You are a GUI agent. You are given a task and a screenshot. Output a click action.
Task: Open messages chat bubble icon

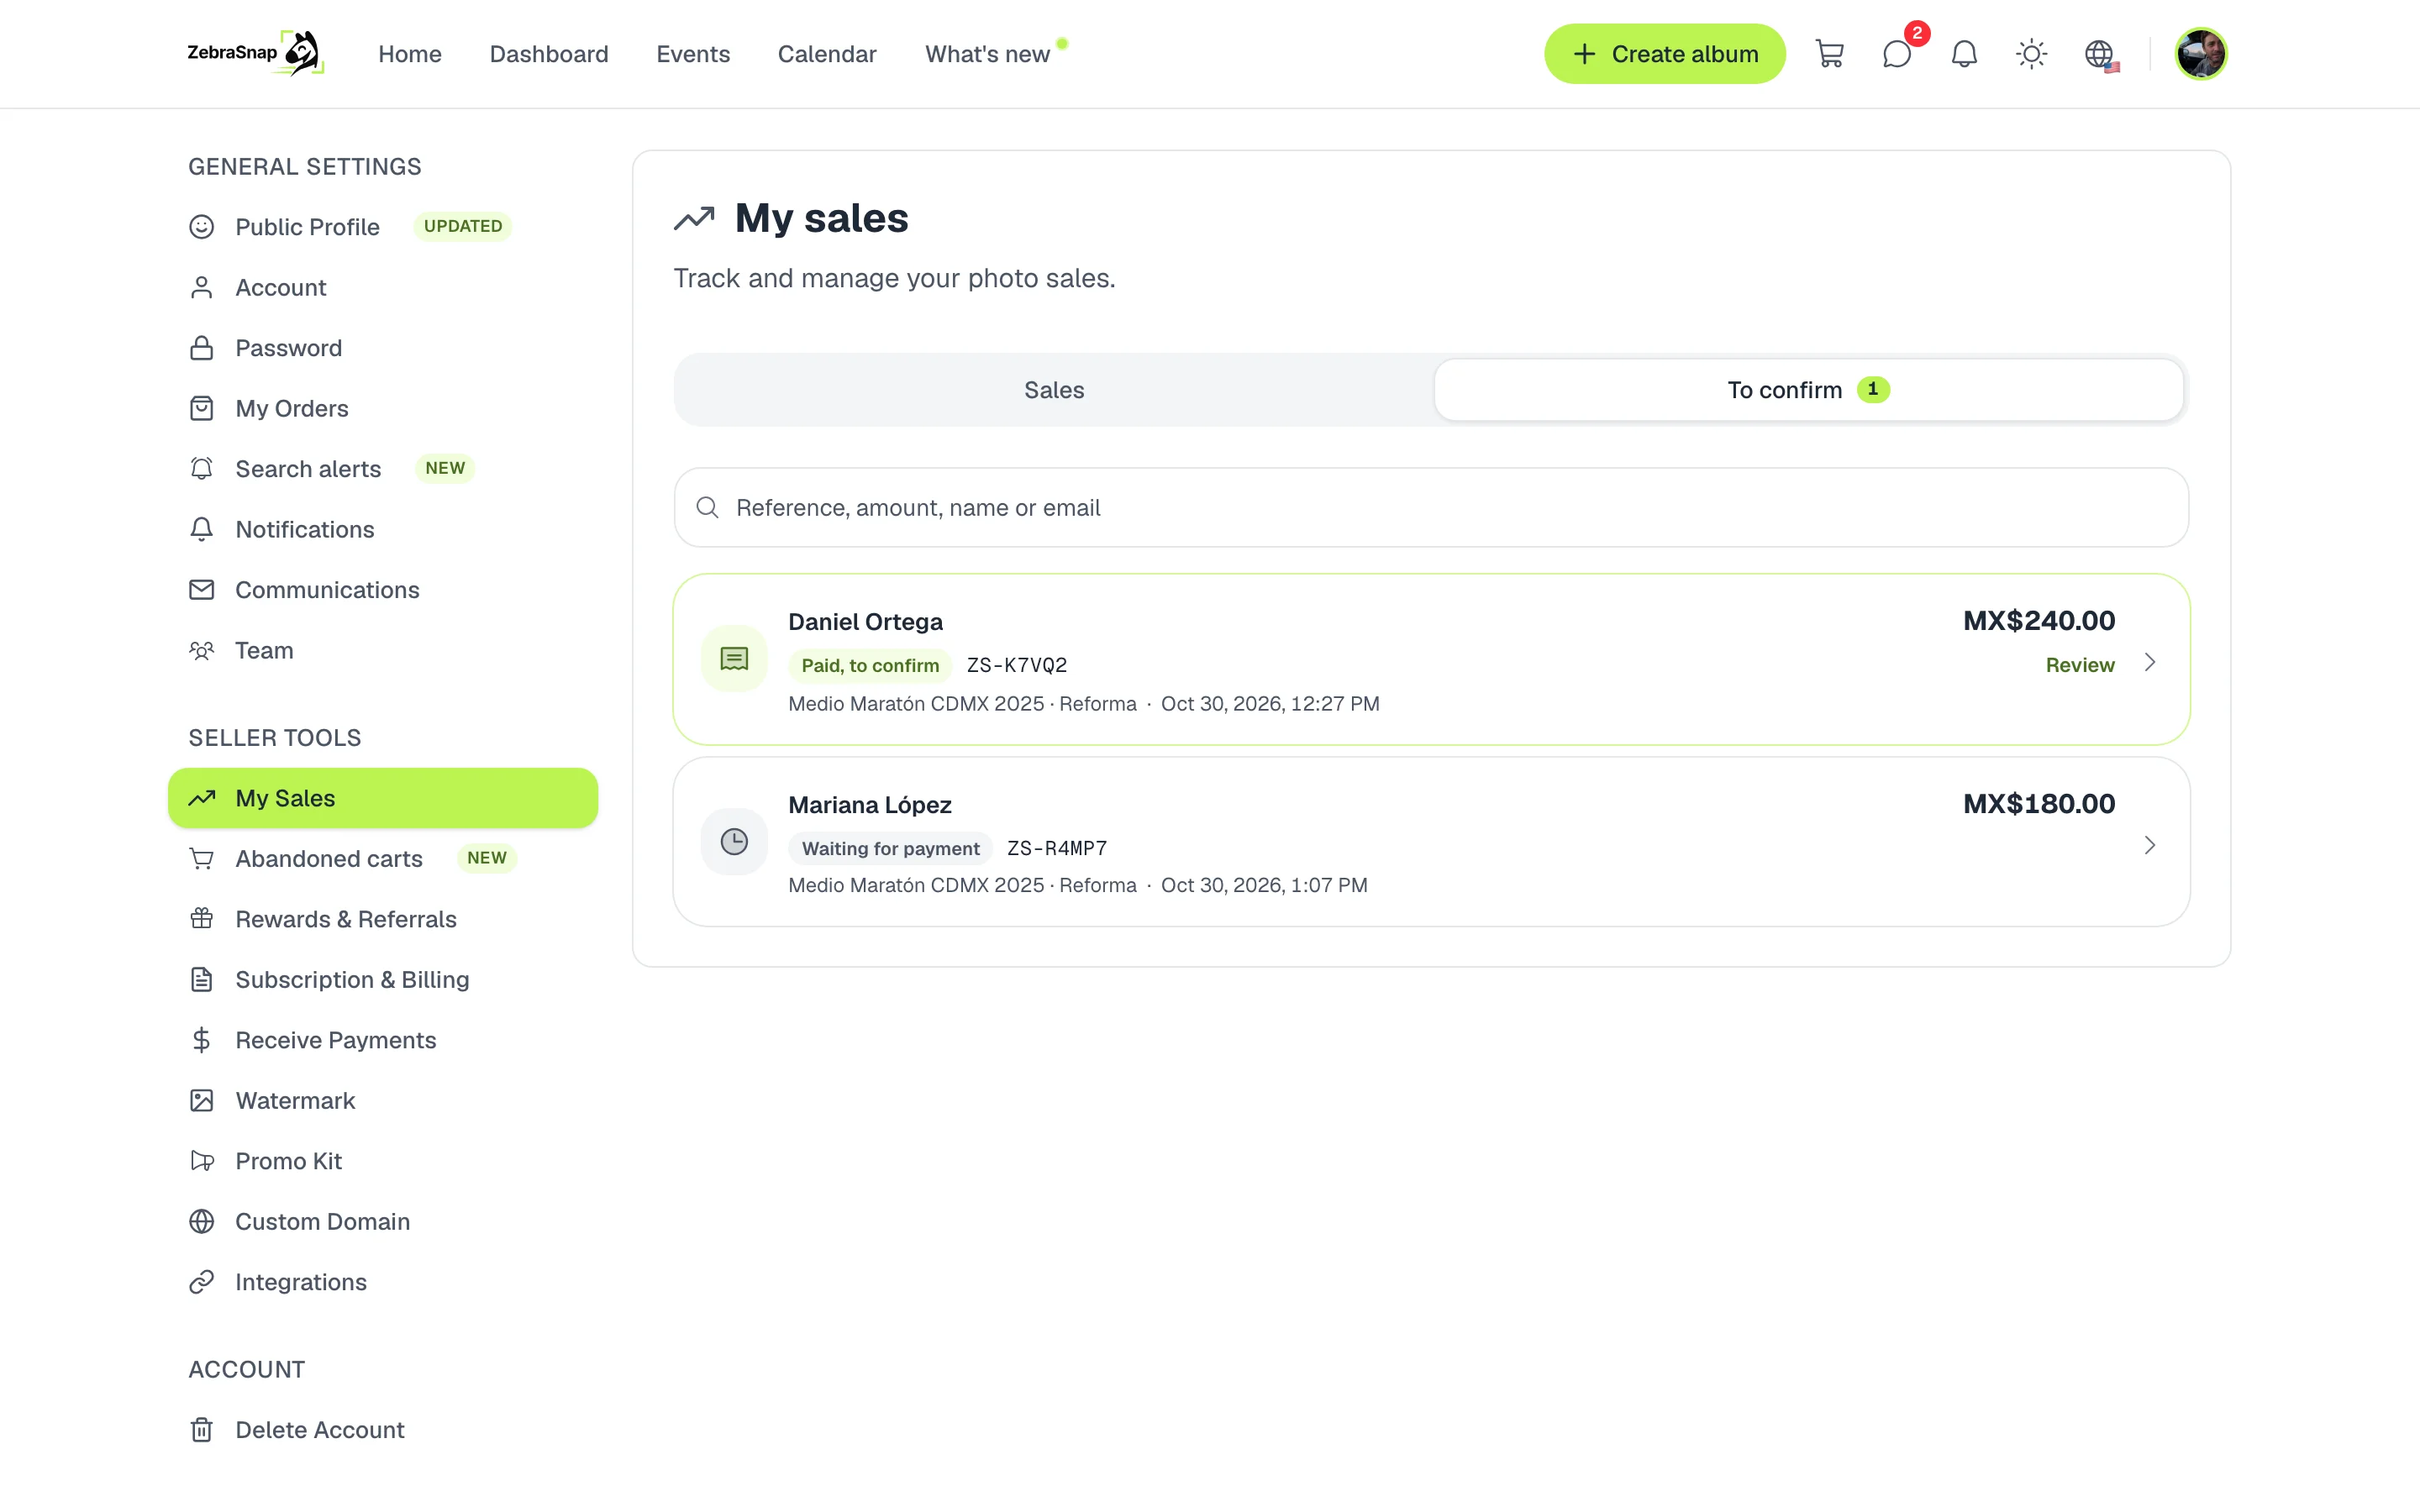coord(1897,54)
